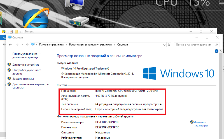224x139 pixels.
Task: Go back in the Система window
Action: pyautogui.click(x=10, y=45)
